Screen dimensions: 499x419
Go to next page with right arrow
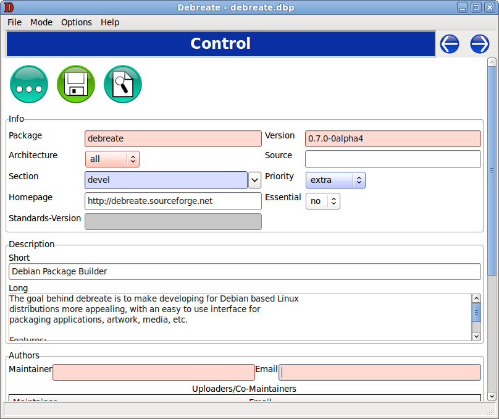(480, 44)
